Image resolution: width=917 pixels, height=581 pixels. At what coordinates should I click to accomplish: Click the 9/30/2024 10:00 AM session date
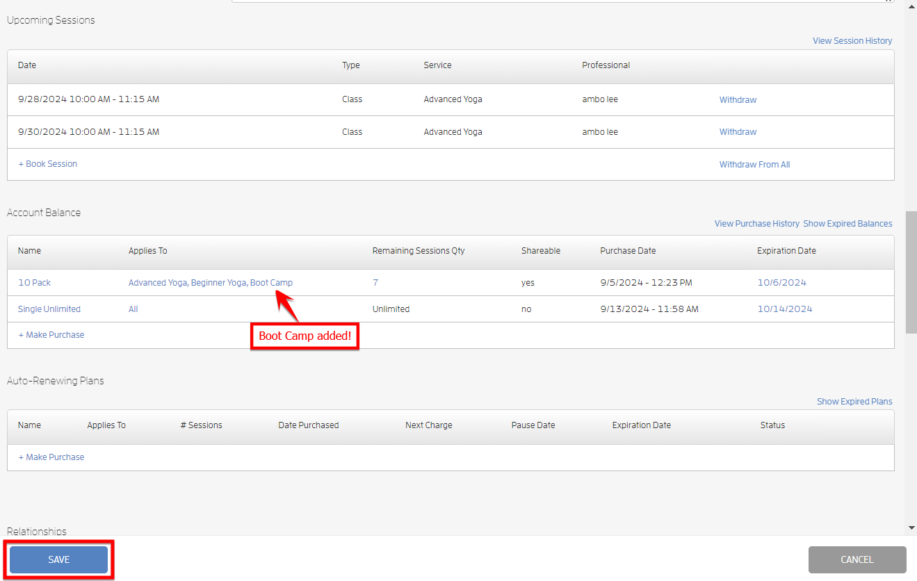click(88, 131)
